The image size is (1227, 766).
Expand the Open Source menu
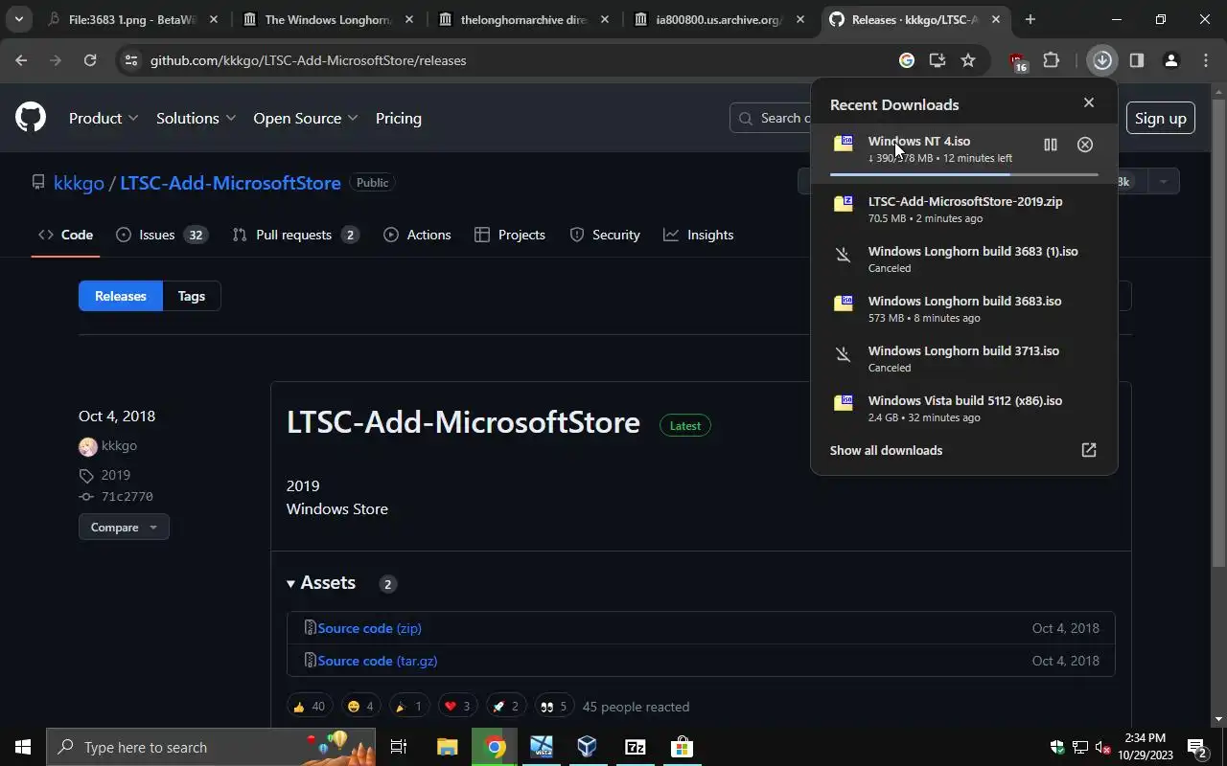coord(306,118)
